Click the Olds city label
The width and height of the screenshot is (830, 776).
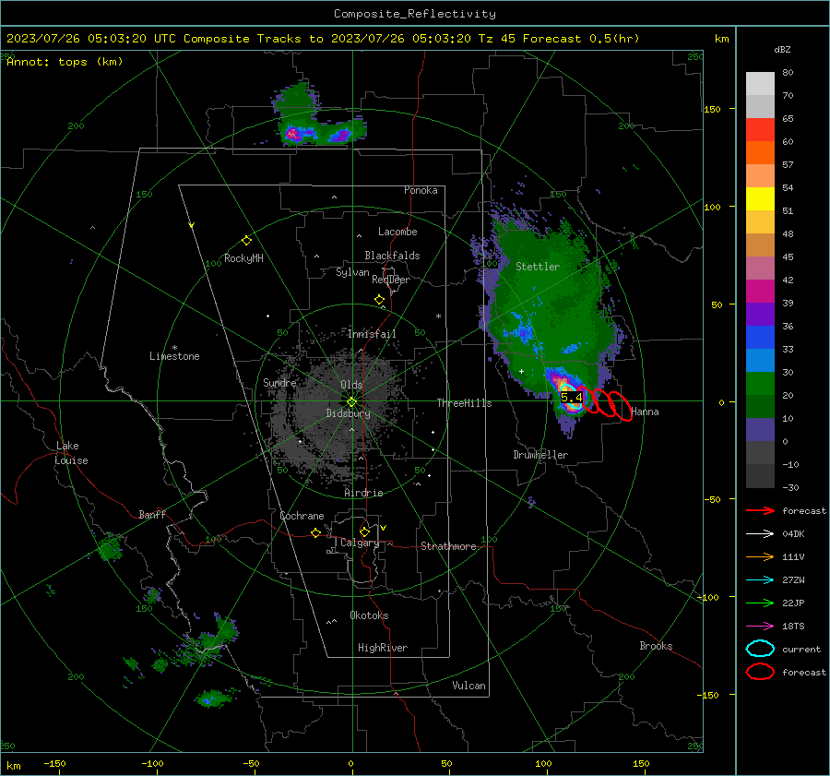[351, 385]
